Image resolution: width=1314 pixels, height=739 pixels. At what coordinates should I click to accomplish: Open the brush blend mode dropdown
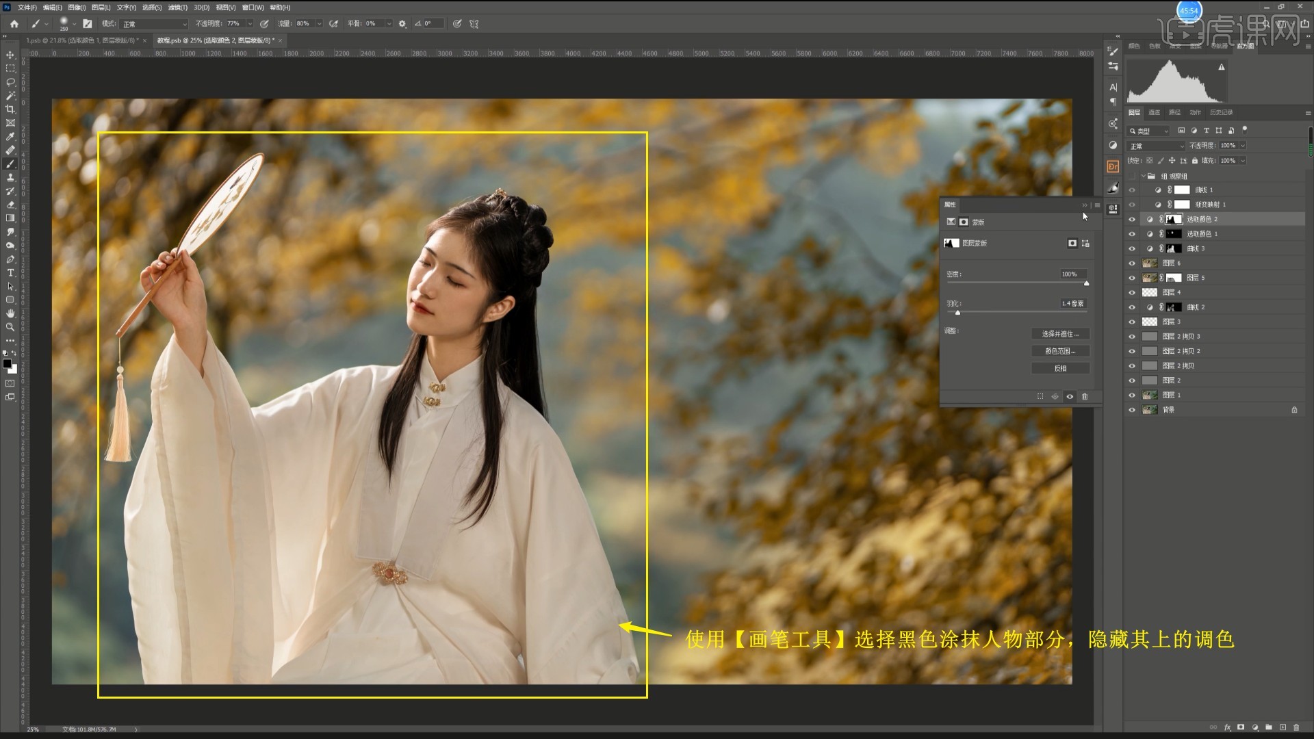click(154, 23)
